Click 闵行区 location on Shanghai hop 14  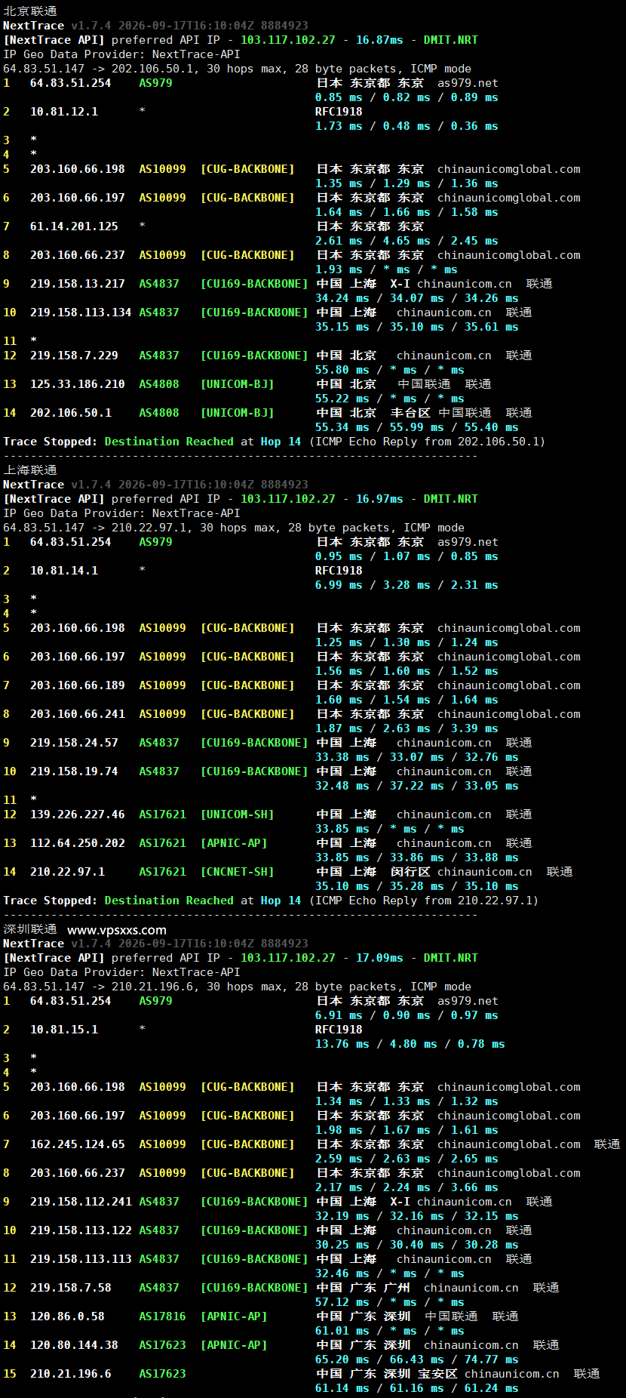tap(410, 872)
